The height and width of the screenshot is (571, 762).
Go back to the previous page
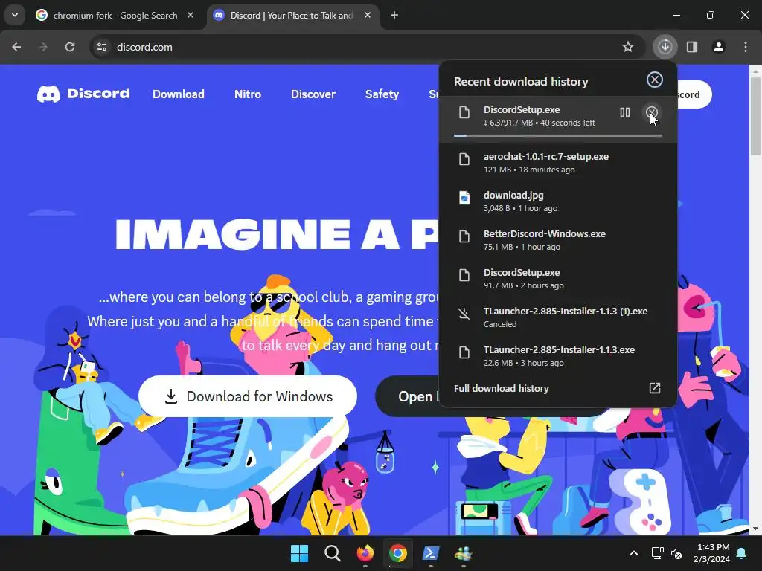pyautogui.click(x=16, y=47)
